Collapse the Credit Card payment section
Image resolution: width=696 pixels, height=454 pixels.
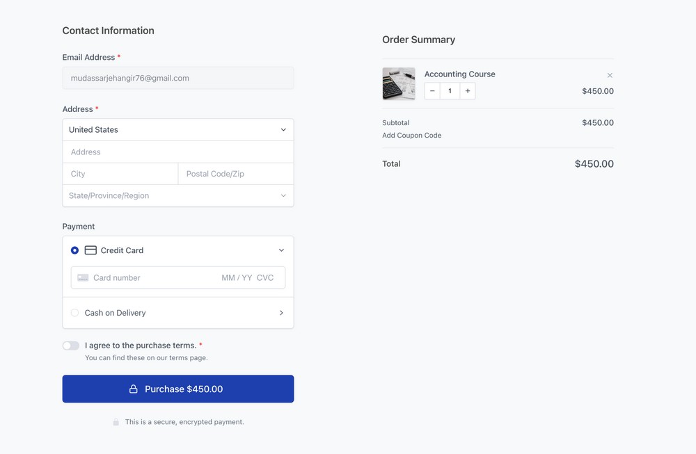coord(281,250)
